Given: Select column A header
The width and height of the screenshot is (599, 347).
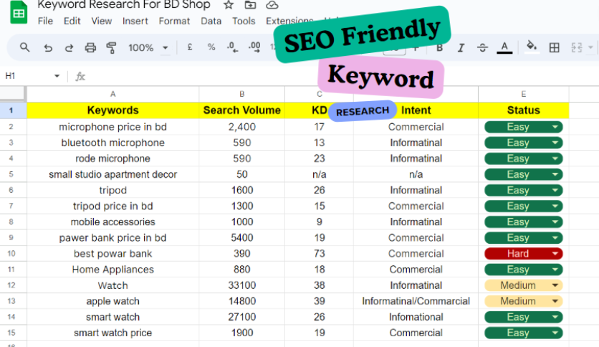Looking at the screenshot, I should coord(112,94).
